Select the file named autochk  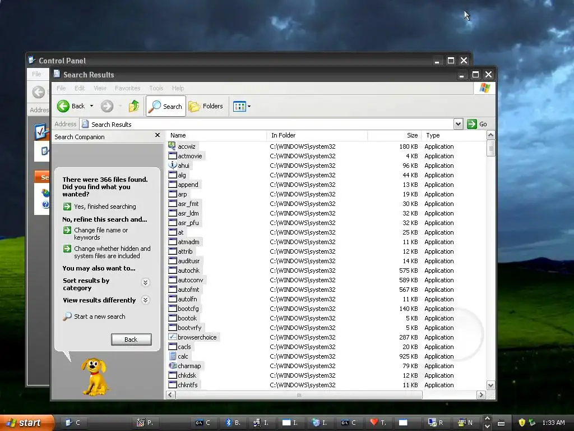[x=188, y=270]
